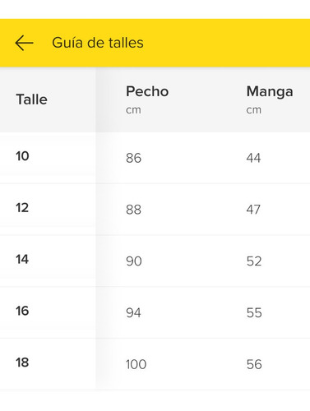Select size 12 row label

click(22, 208)
